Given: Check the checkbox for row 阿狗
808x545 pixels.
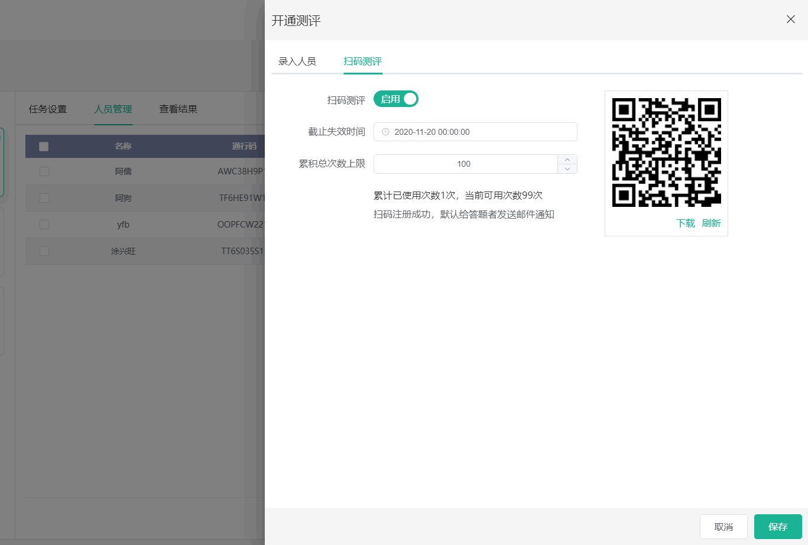Looking at the screenshot, I should point(44,198).
